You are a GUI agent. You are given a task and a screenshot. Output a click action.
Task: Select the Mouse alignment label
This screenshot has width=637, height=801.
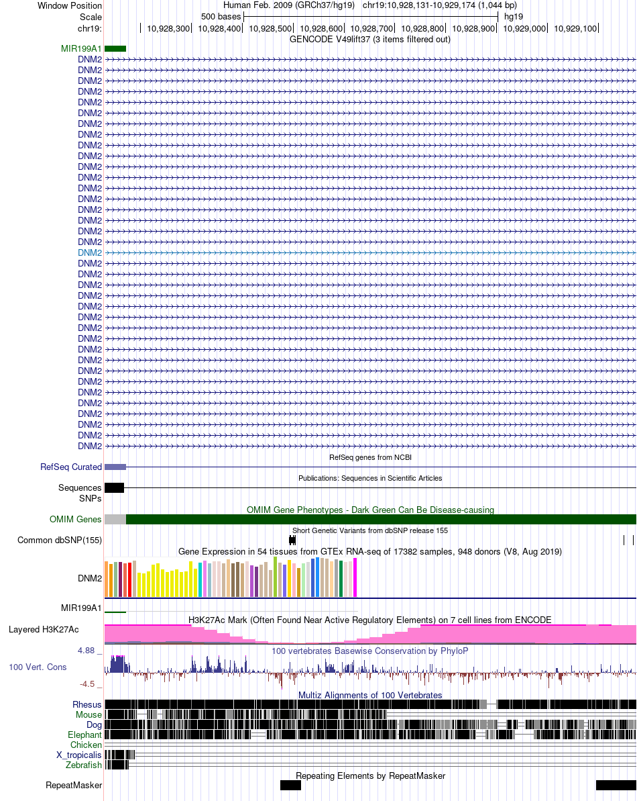click(x=89, y=714)
